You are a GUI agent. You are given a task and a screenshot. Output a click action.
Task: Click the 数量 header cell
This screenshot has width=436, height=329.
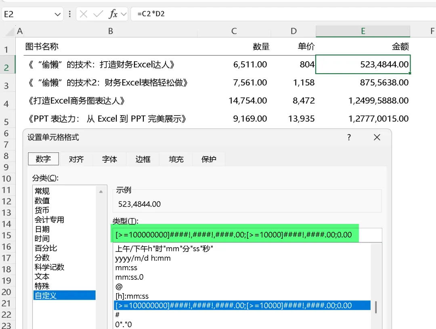coord(234,46)
